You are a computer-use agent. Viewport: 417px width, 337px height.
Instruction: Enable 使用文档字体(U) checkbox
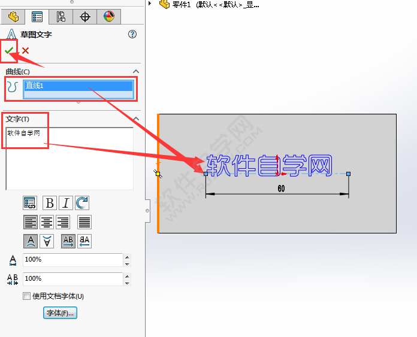point(26,296)
